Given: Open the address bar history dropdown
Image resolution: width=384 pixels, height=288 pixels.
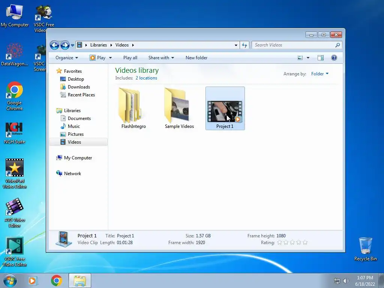Looking at the screenshot, I should [x=236, y=45].
